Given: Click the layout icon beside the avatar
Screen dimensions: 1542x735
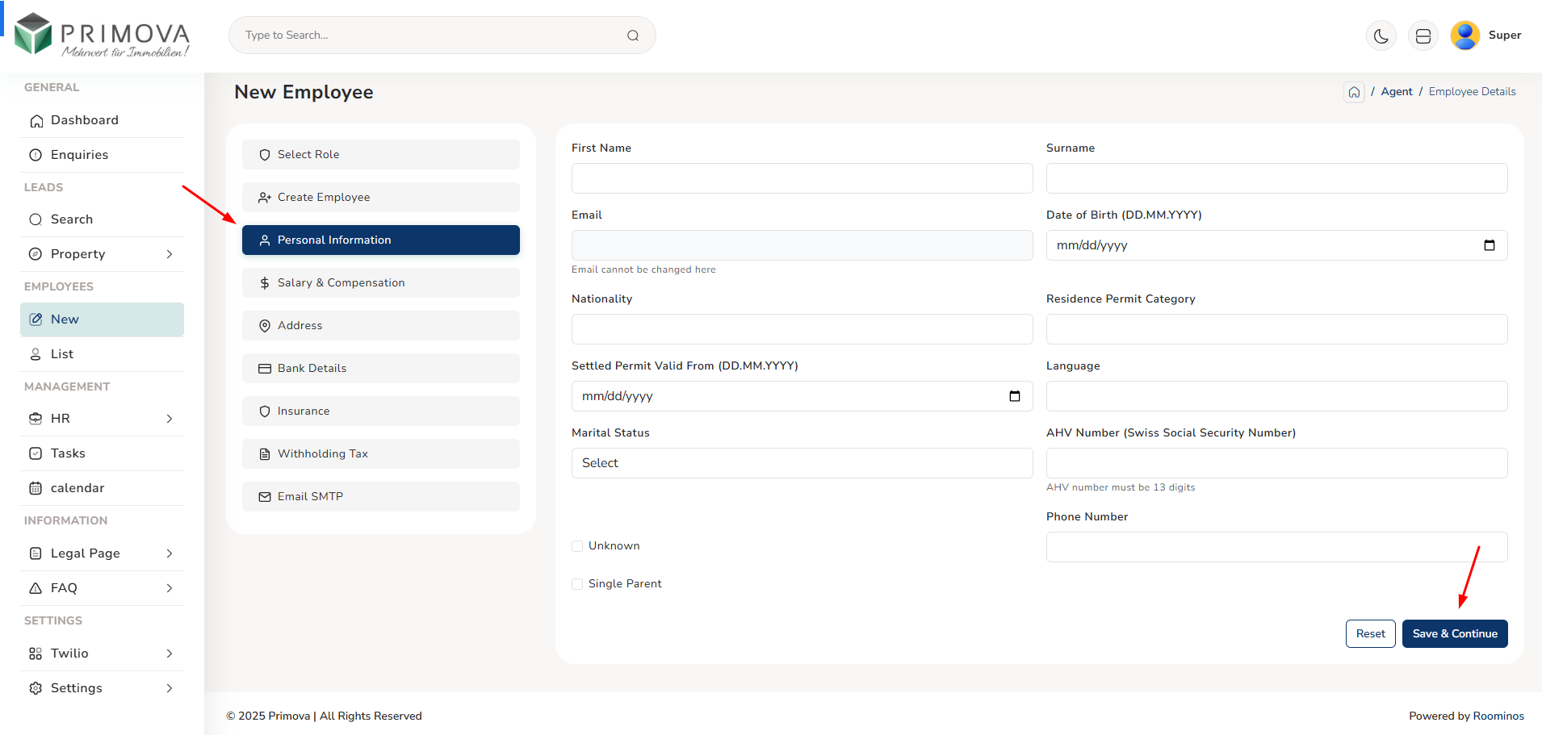Looking at the screenshot, I should 1423,35.
